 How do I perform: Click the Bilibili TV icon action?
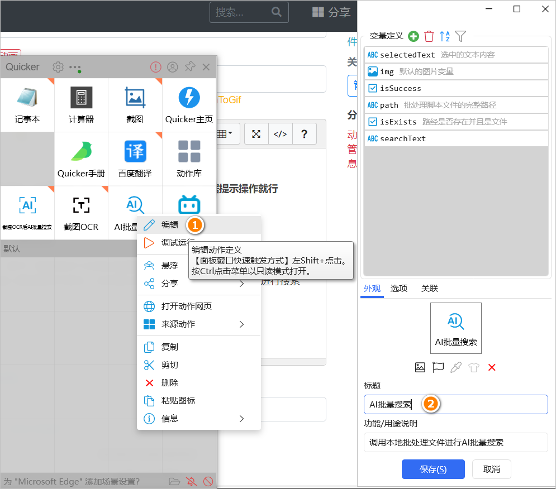pos(189,204)
